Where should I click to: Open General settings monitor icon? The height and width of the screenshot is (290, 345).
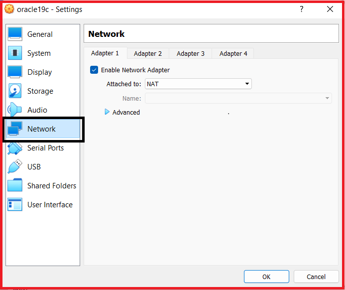pyautogui.click(x=15, y=34)
